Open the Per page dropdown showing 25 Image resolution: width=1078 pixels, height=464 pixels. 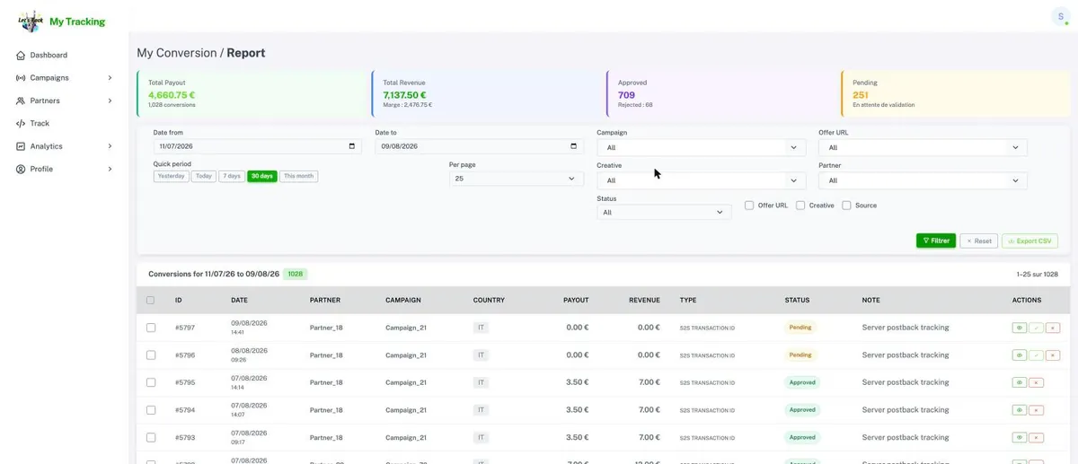[517, 179]
